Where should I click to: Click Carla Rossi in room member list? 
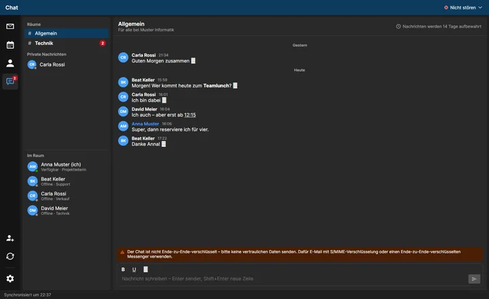[67, 196]
